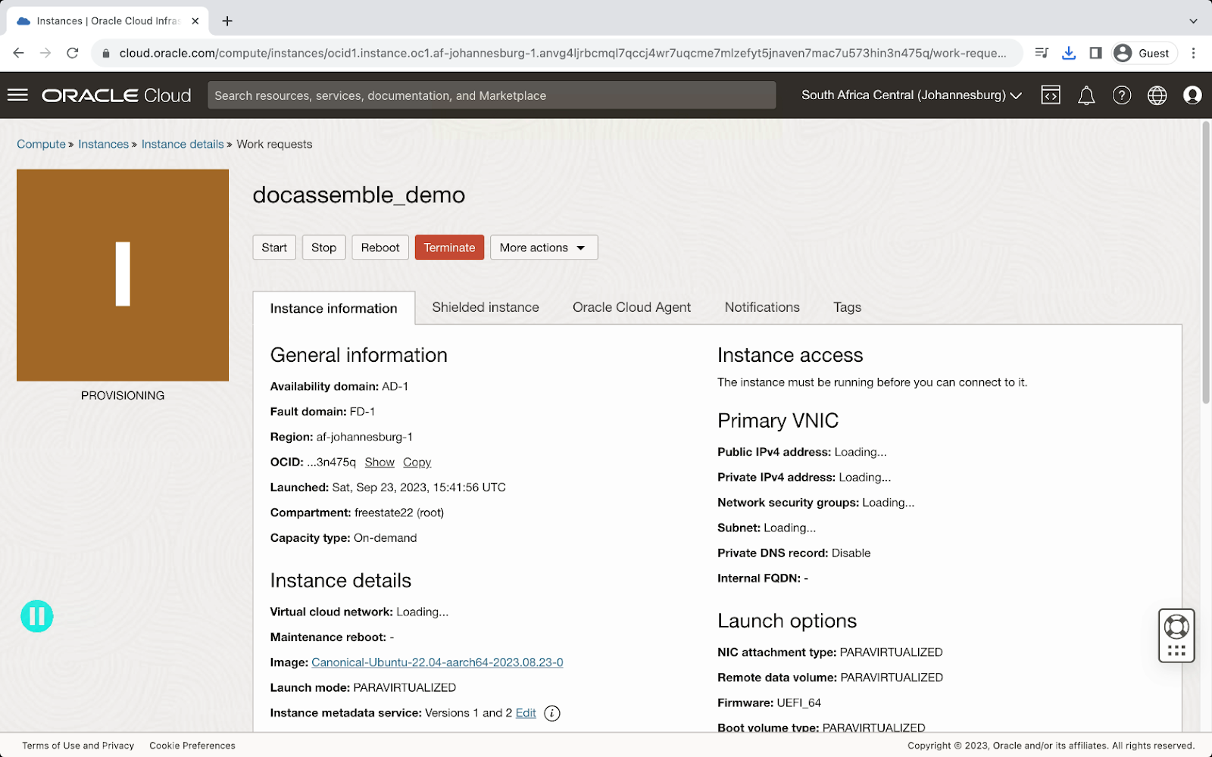This screenshot has width=1212, height=757.
Task: Click the Oracle Cloud logo
Action: point(116,95)
